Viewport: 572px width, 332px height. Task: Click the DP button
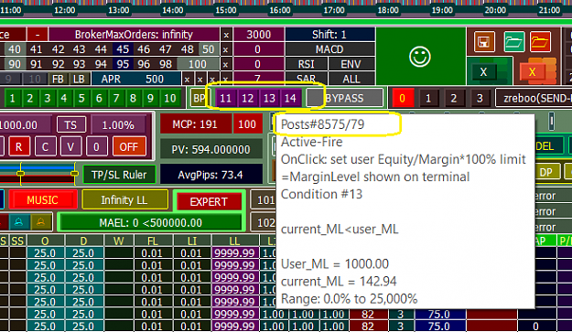545,172
